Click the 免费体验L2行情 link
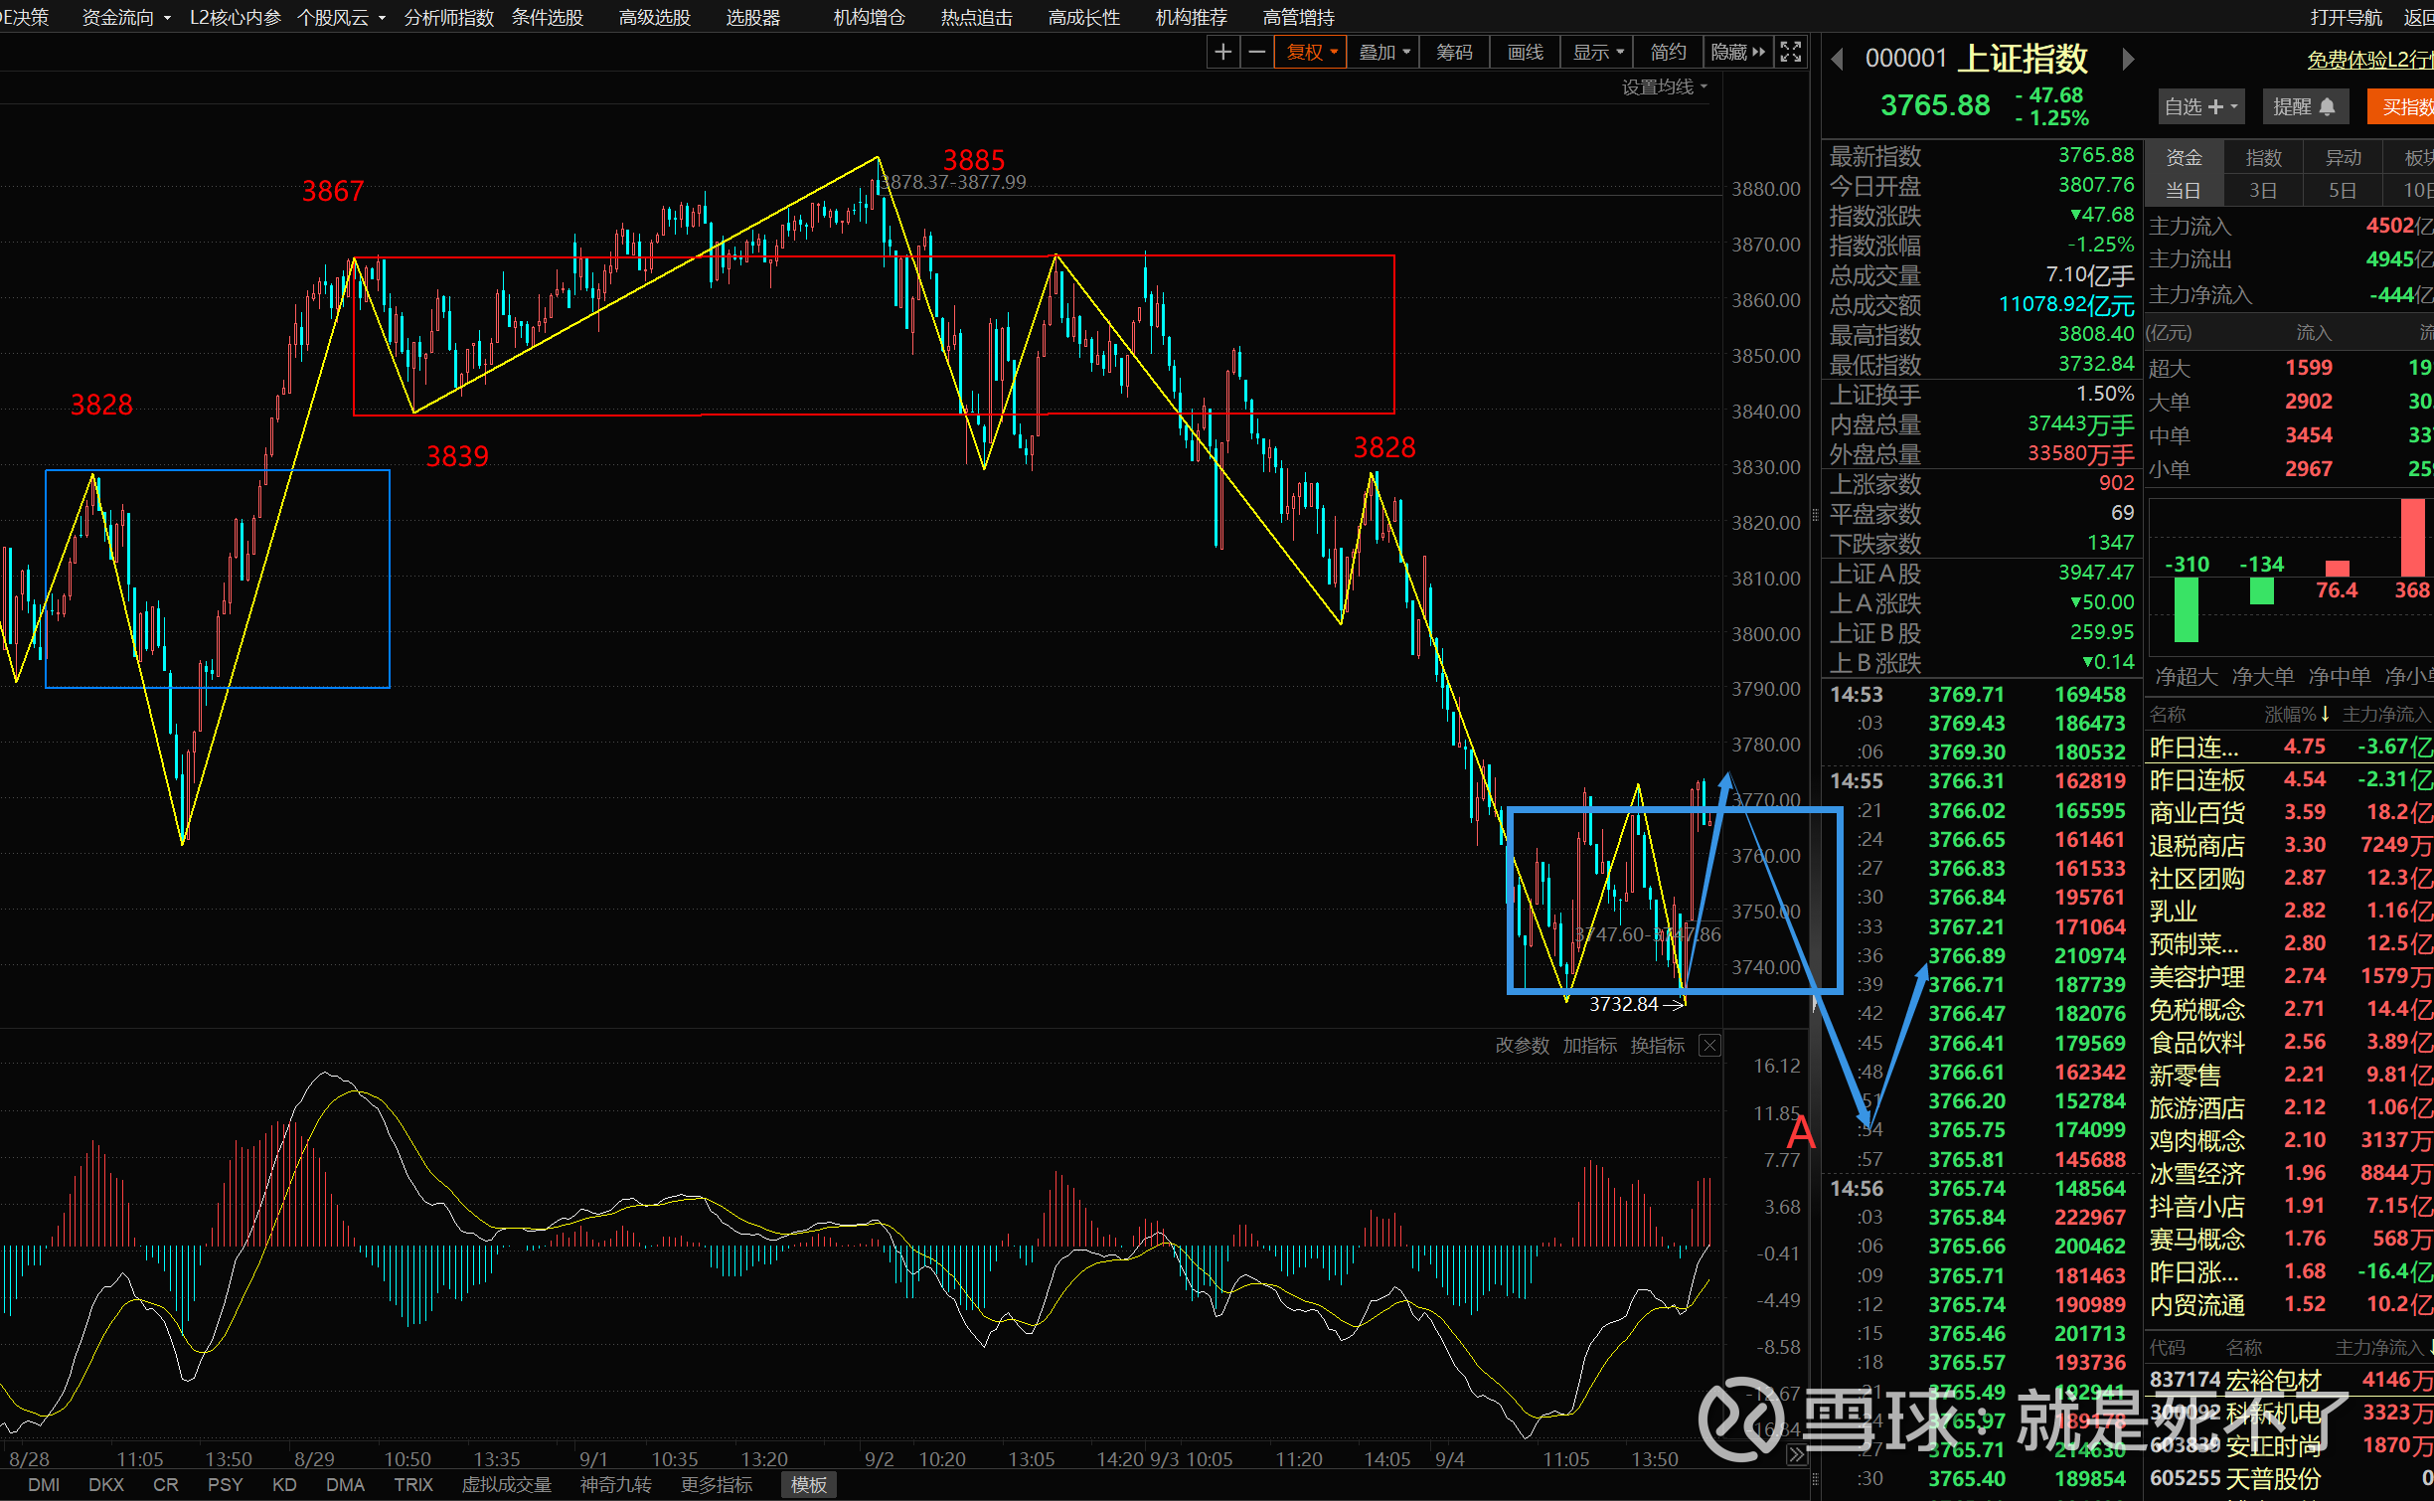2434x1501 pixels. [2368, 60]
